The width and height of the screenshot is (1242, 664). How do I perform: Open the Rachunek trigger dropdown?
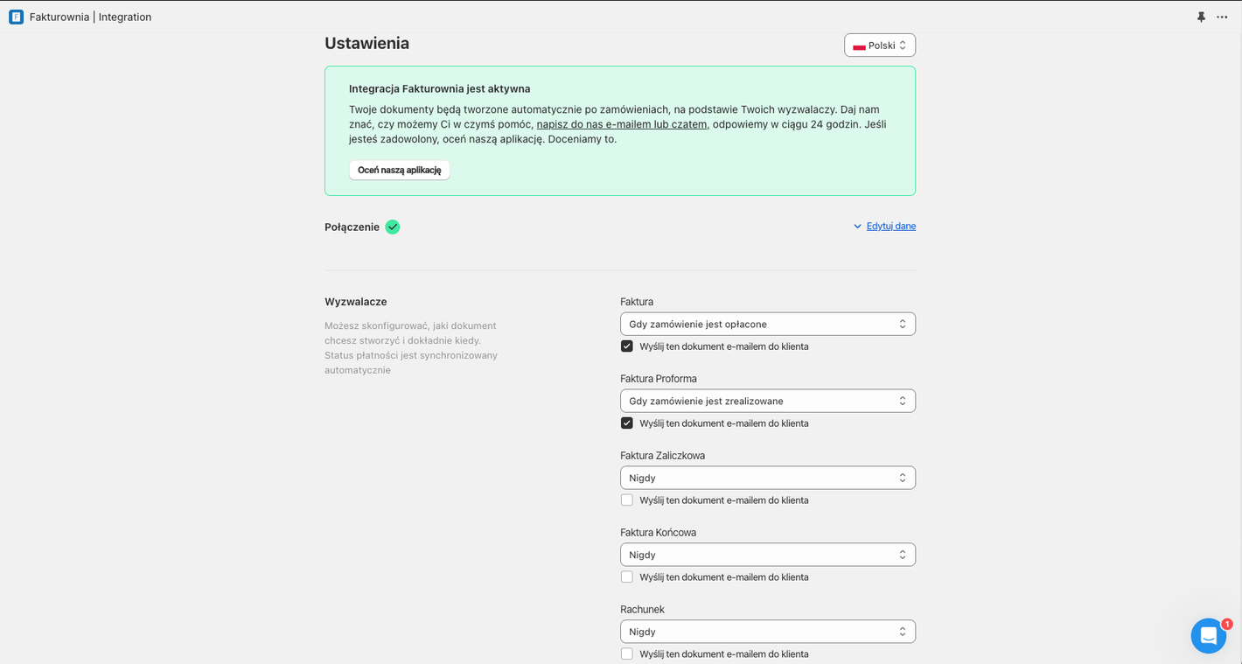pyautogui.click(x=767, y=632)
